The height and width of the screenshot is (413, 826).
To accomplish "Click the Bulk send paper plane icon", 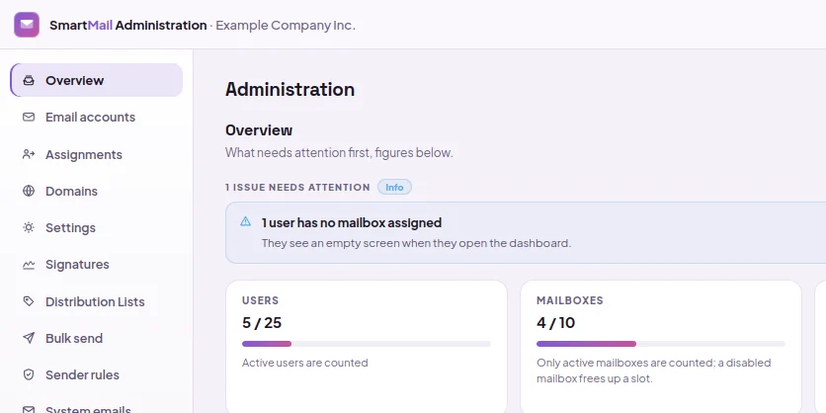I will (29, 338).
